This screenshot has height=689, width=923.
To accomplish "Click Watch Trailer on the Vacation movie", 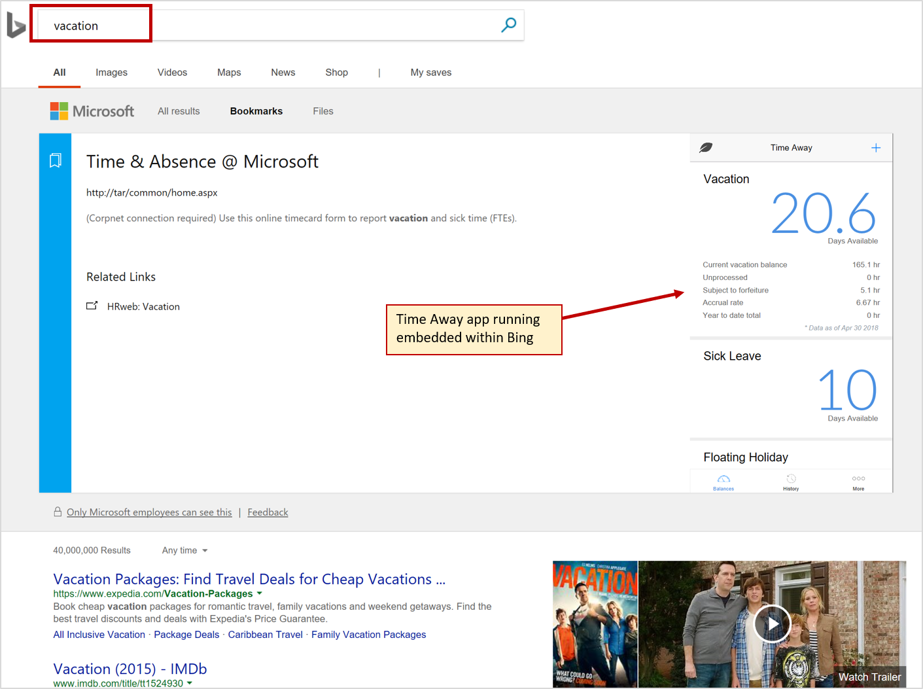I will point(869,677).
